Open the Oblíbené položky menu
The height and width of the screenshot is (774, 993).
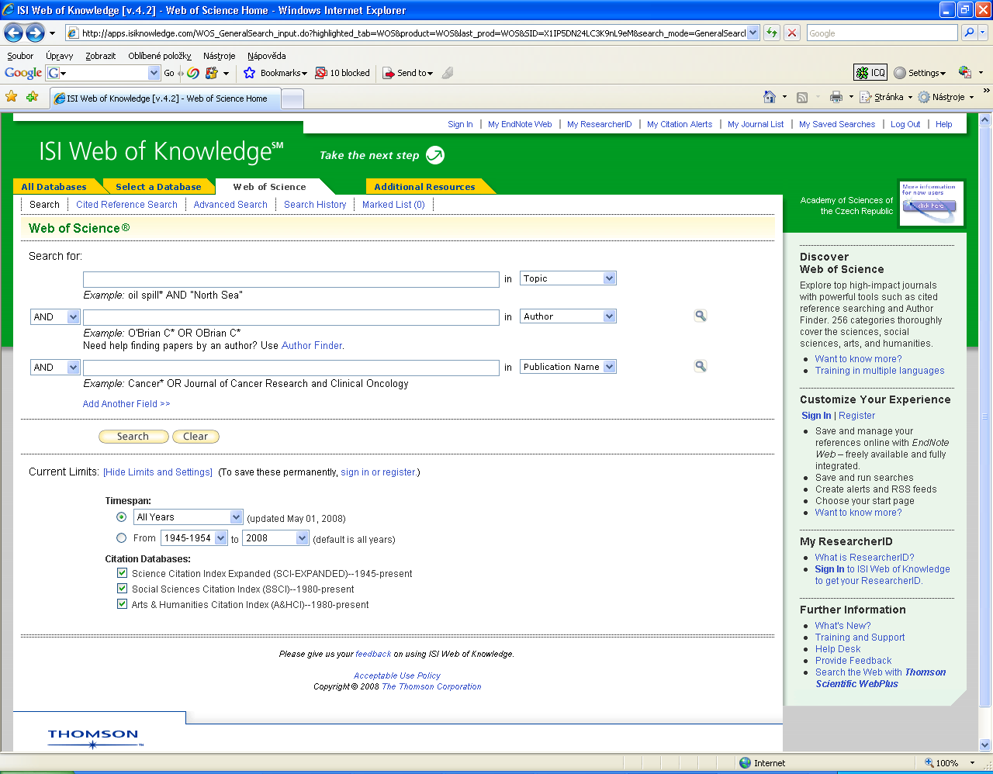pos(160,56)
